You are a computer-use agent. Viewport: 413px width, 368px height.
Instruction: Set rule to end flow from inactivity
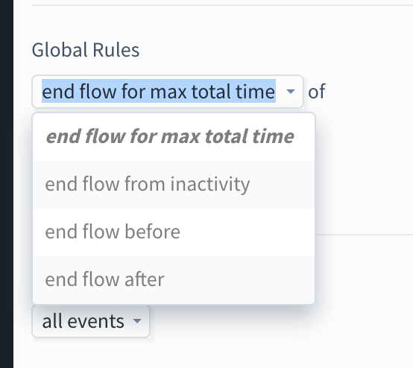174,184
